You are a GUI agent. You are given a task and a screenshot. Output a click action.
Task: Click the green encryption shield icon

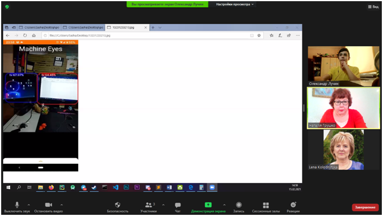(7, 7)
